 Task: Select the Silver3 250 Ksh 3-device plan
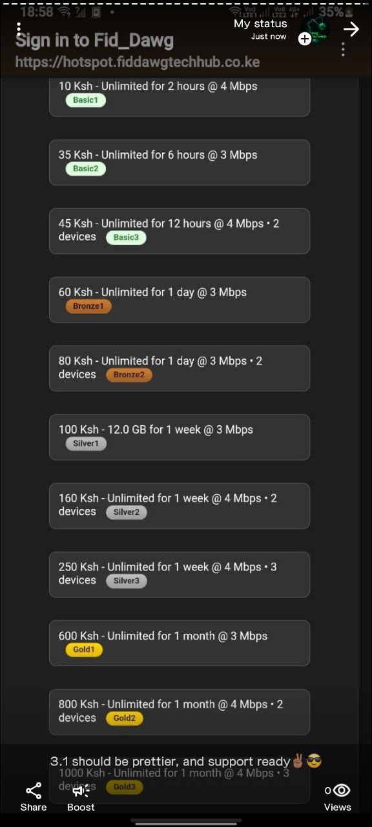180,574
